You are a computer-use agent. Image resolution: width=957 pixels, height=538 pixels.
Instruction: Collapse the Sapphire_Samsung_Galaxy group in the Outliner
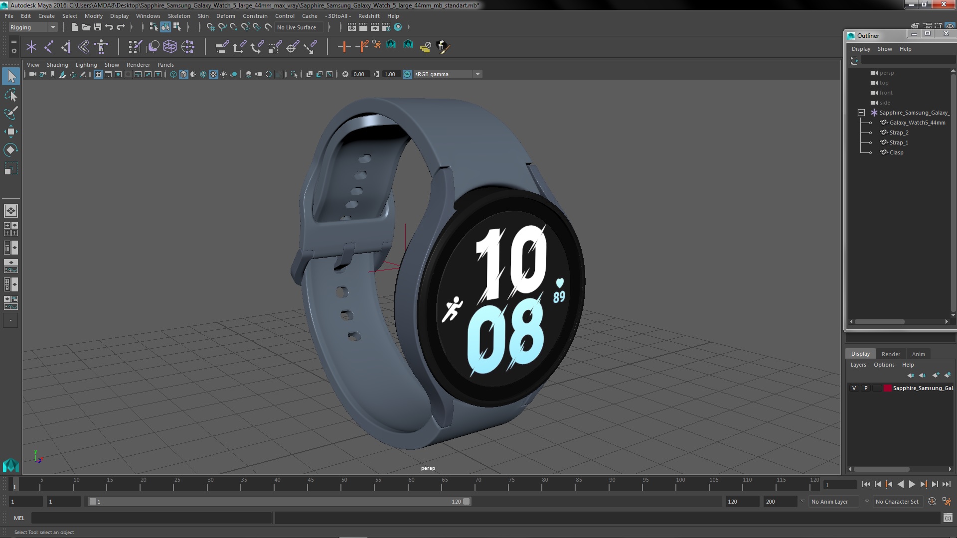coord(861,113)
